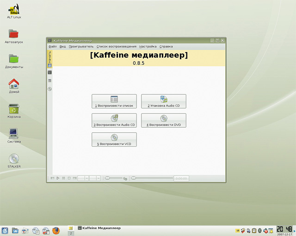Launch the third taskbar launcher with cards
The image size is (296, 236).
[25, 230]
